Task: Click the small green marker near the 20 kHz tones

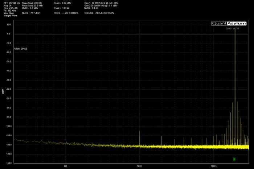Action: click(x=234, y=159)
